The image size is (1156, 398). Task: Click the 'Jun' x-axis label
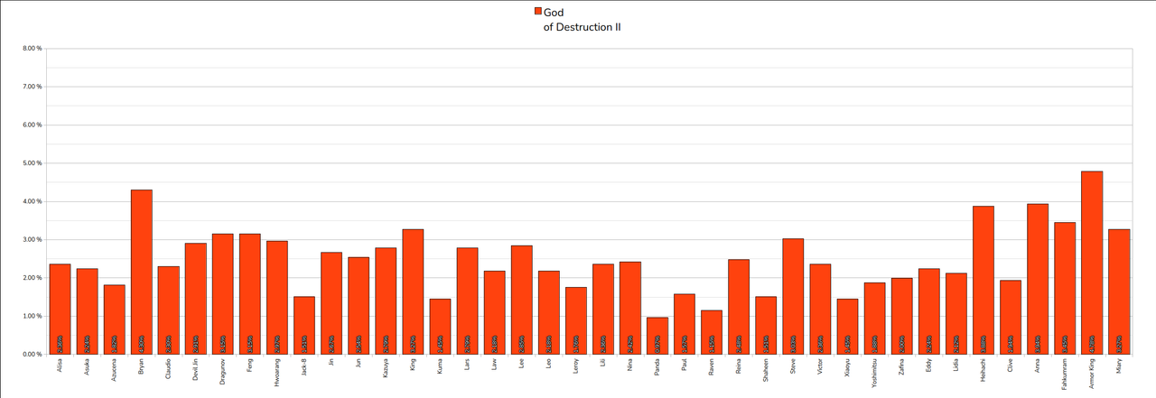point(359,363)
